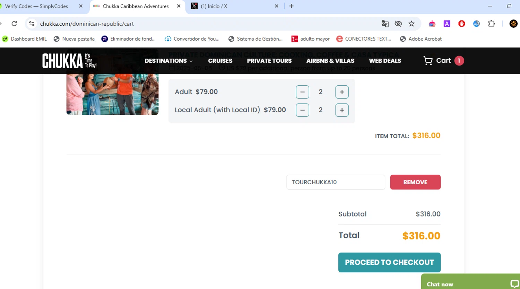Minimize the browser window
The image size is (520, 289).
(490, 6)
